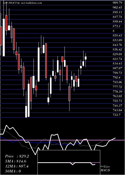The height and width of the screenshot is (175, 125).
Task: Click the 741.04 price axis label
Action: click(x=117, y=110)
